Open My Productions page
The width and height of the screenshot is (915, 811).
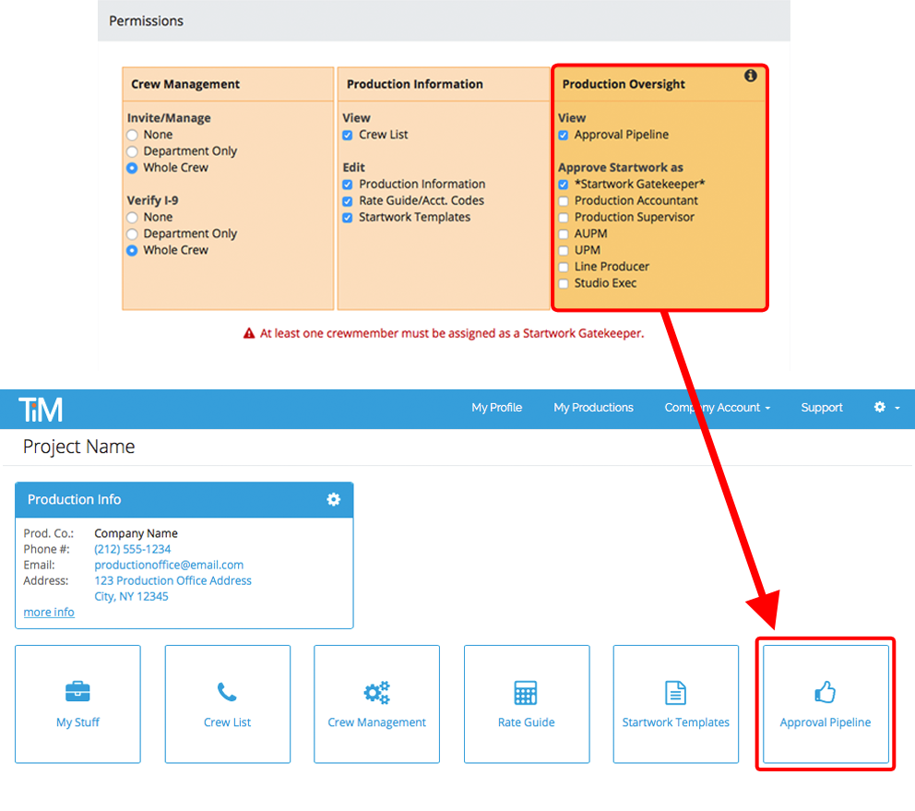[593, 408]
